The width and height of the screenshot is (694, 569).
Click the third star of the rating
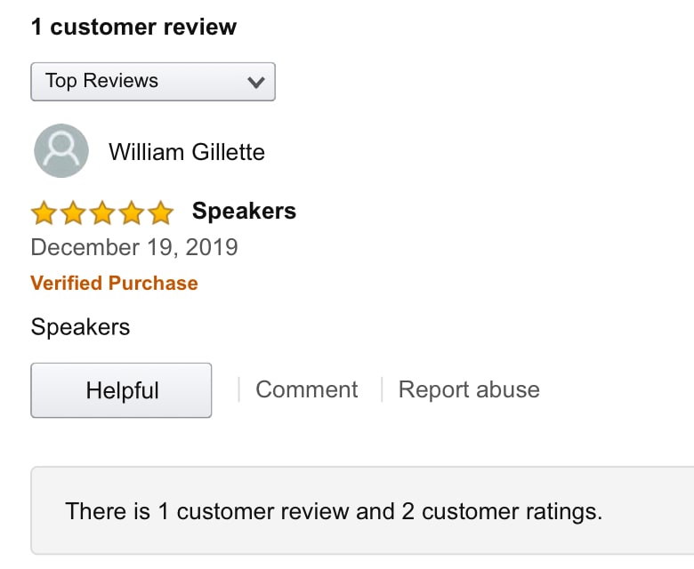pyautogui.click(x=102, y=212)
